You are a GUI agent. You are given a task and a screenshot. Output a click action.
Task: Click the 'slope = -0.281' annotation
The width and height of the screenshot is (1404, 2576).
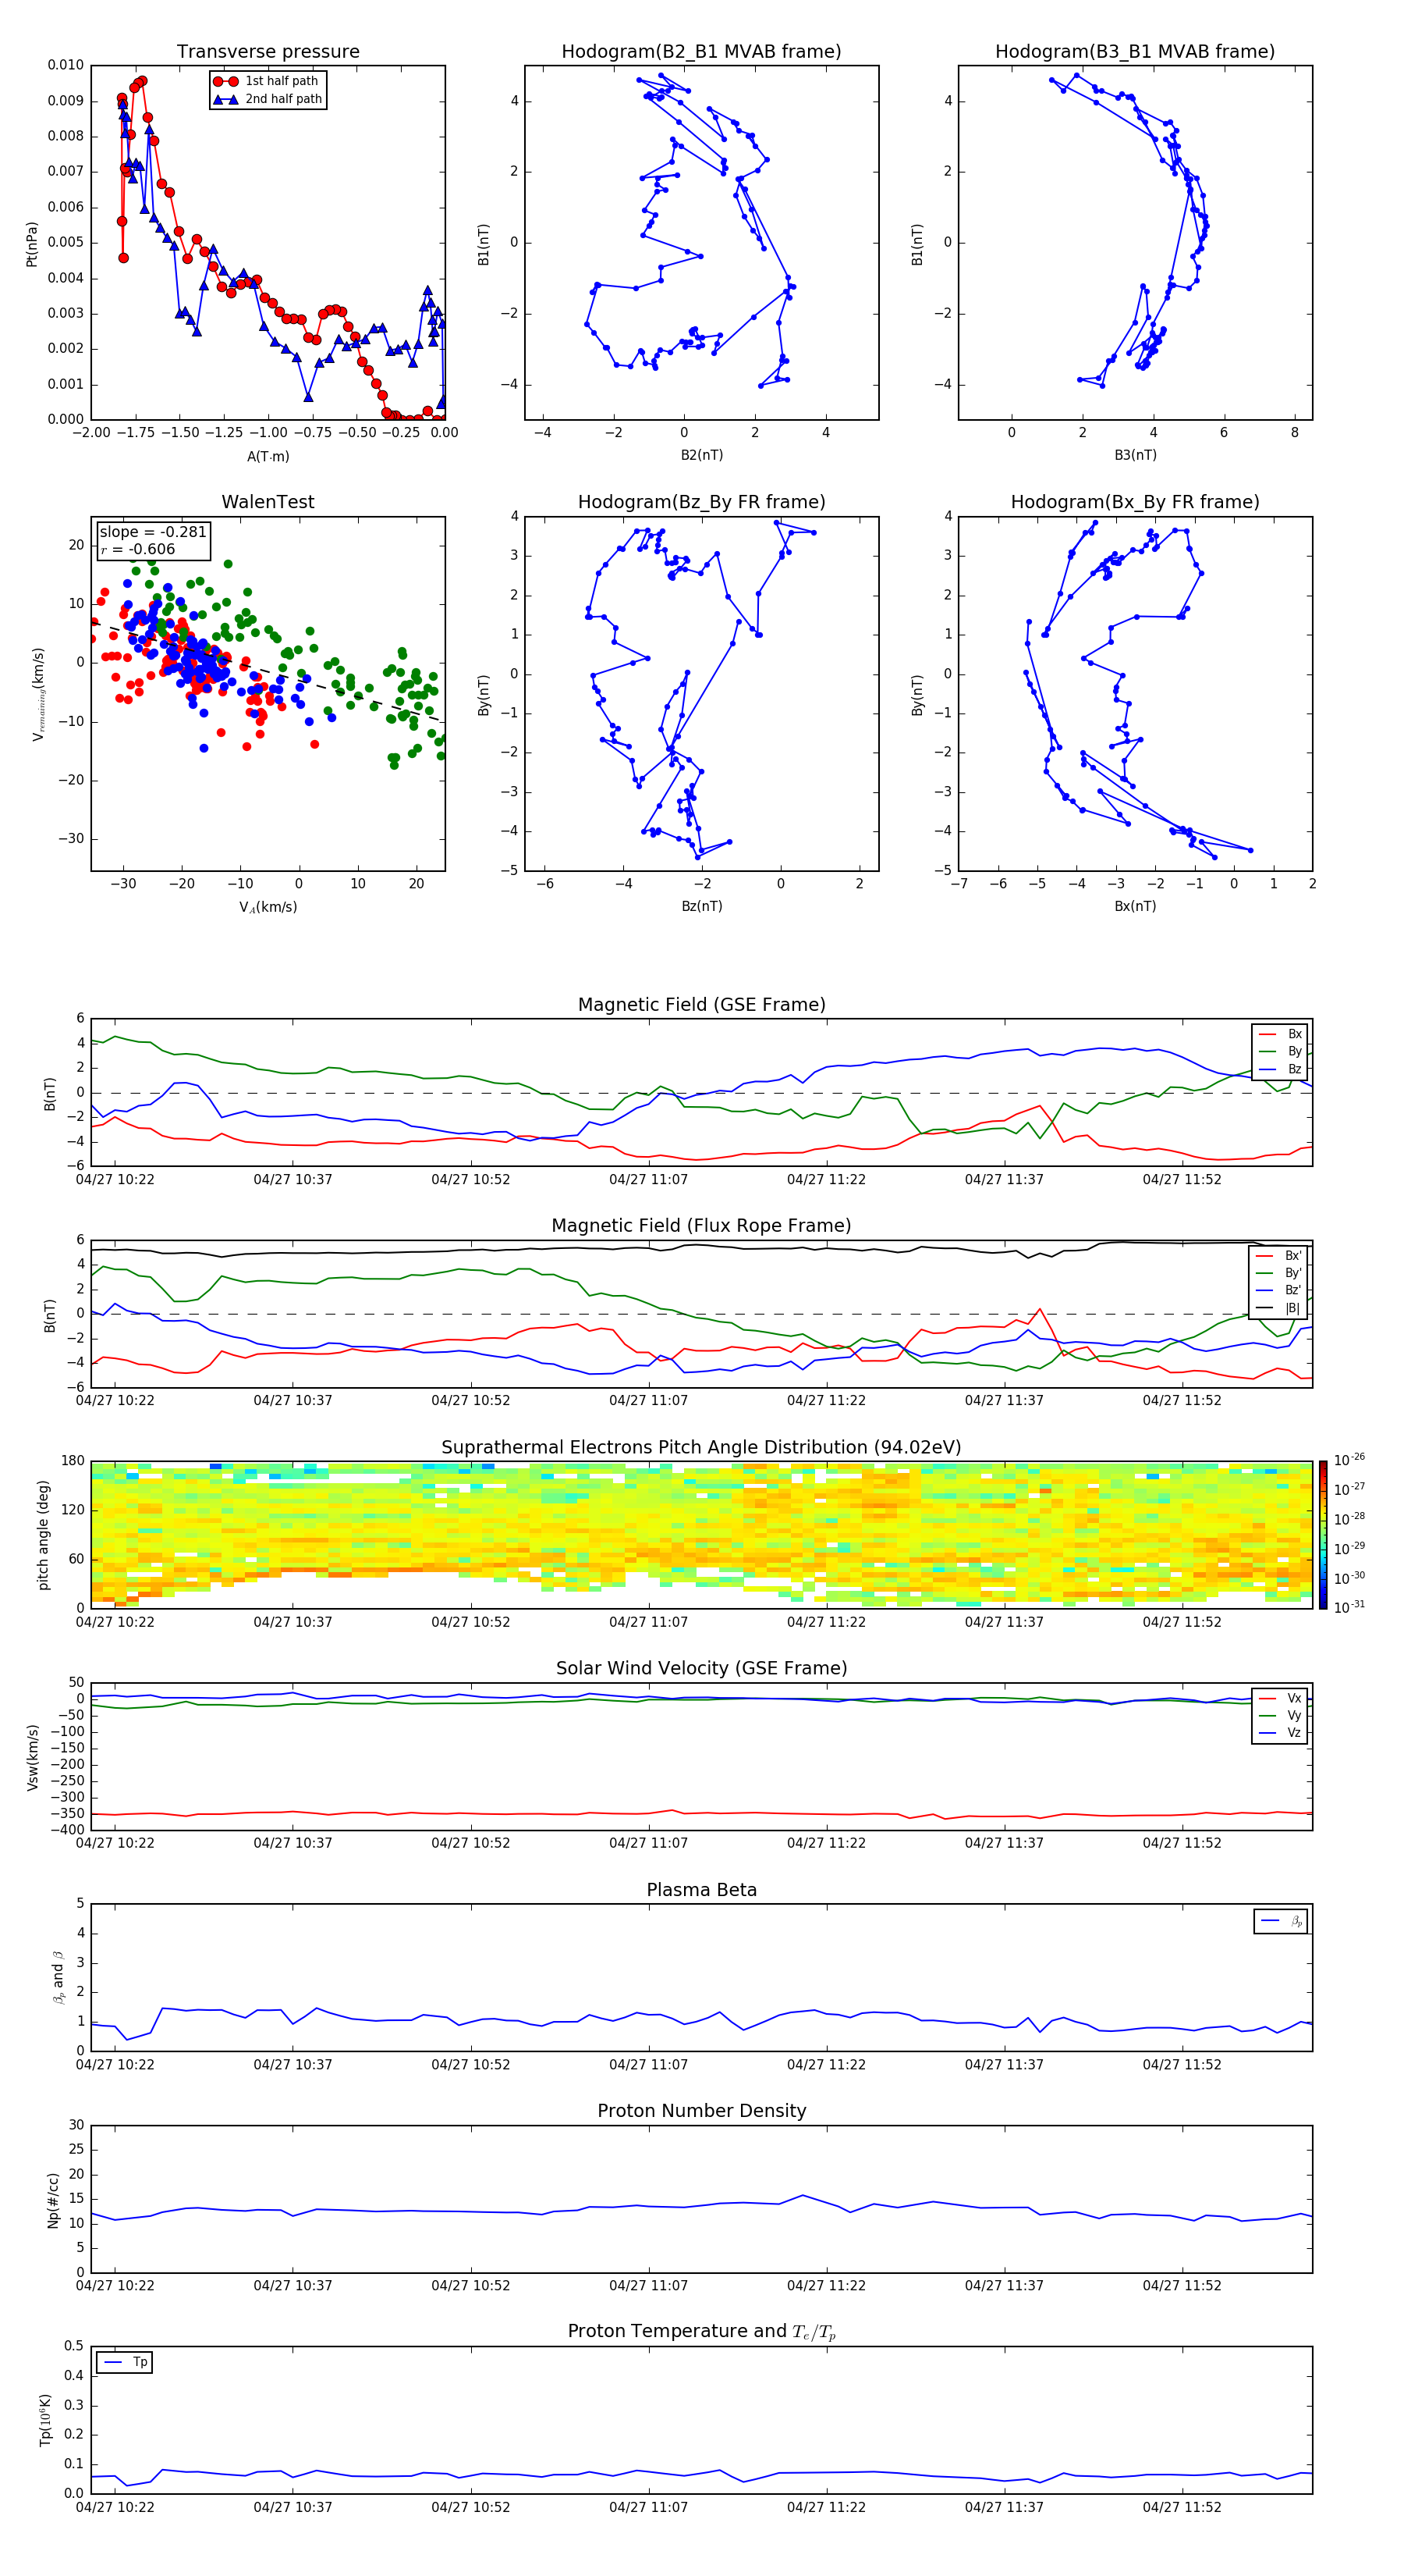click(x=153, y=532)
